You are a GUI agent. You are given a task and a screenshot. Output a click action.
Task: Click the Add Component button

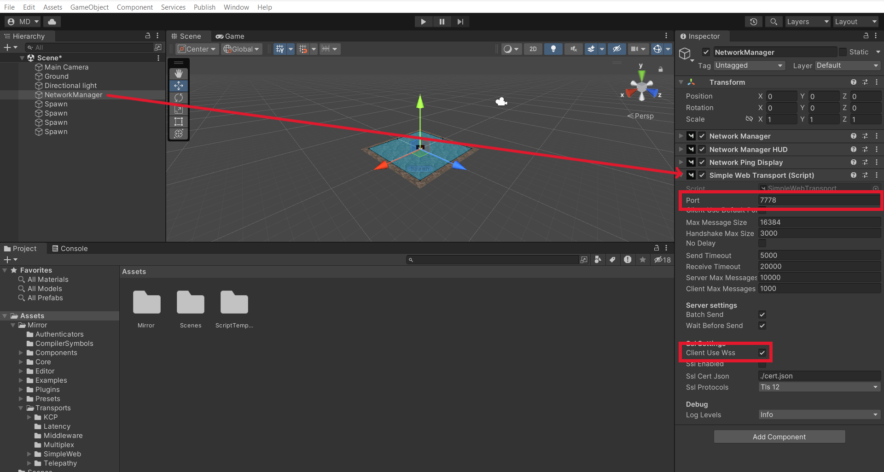click(779, 437)
